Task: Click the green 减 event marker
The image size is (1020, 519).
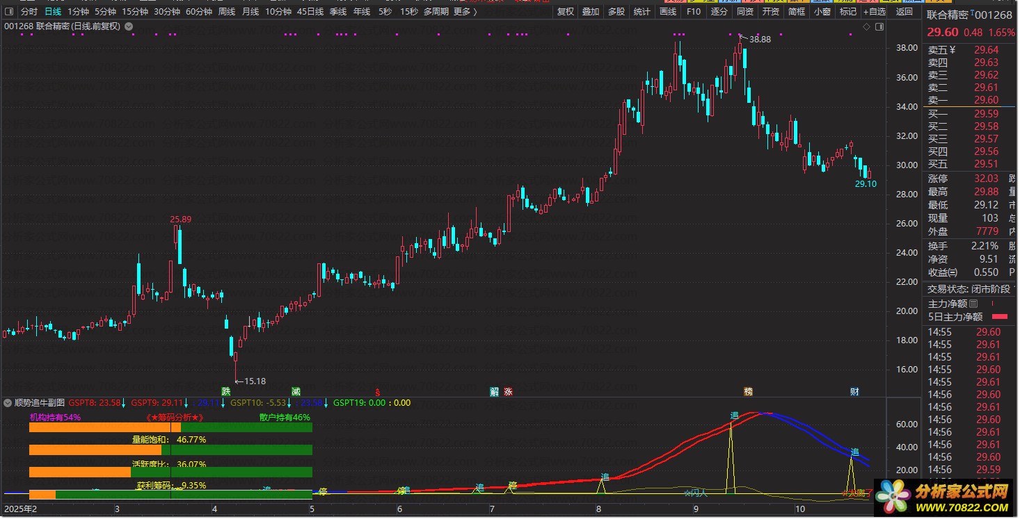Action: click(296, 391)
